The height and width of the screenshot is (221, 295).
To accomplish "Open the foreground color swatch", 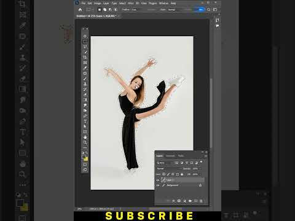I will click(84, 157).
